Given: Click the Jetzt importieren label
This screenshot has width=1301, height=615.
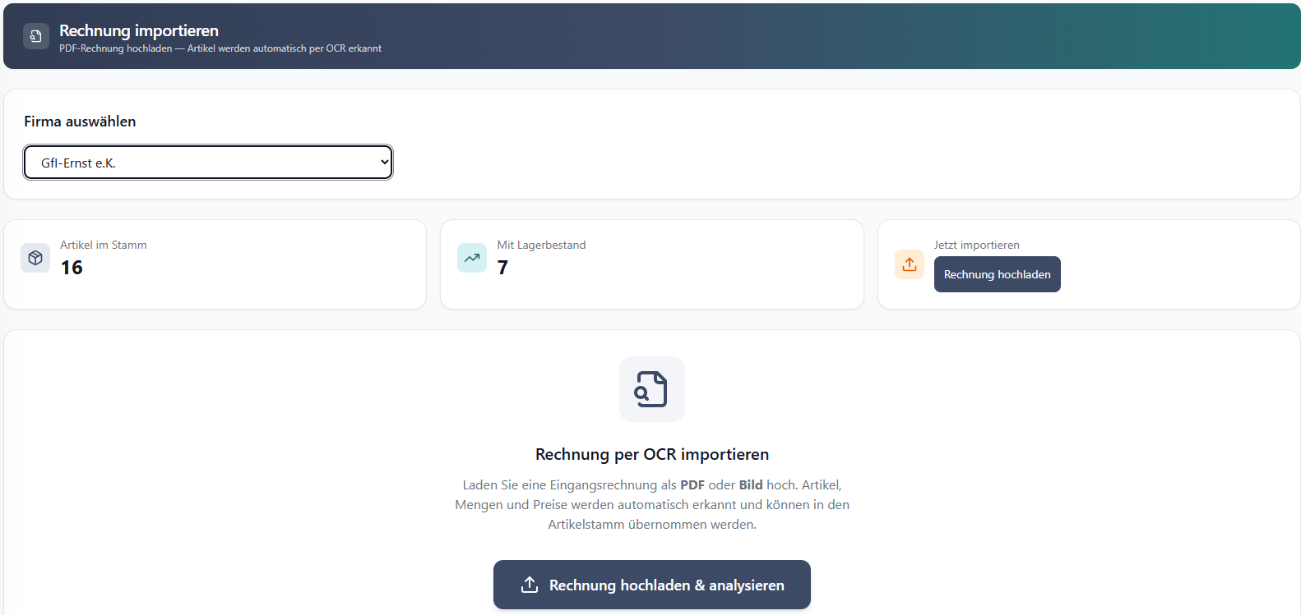Looking at the screenshot, I should click(976, 245).
